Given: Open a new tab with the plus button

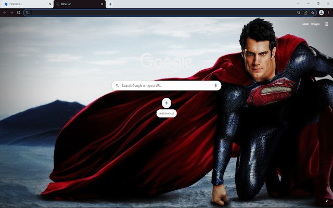Looking at the screenshot, I should click(110, 4).
